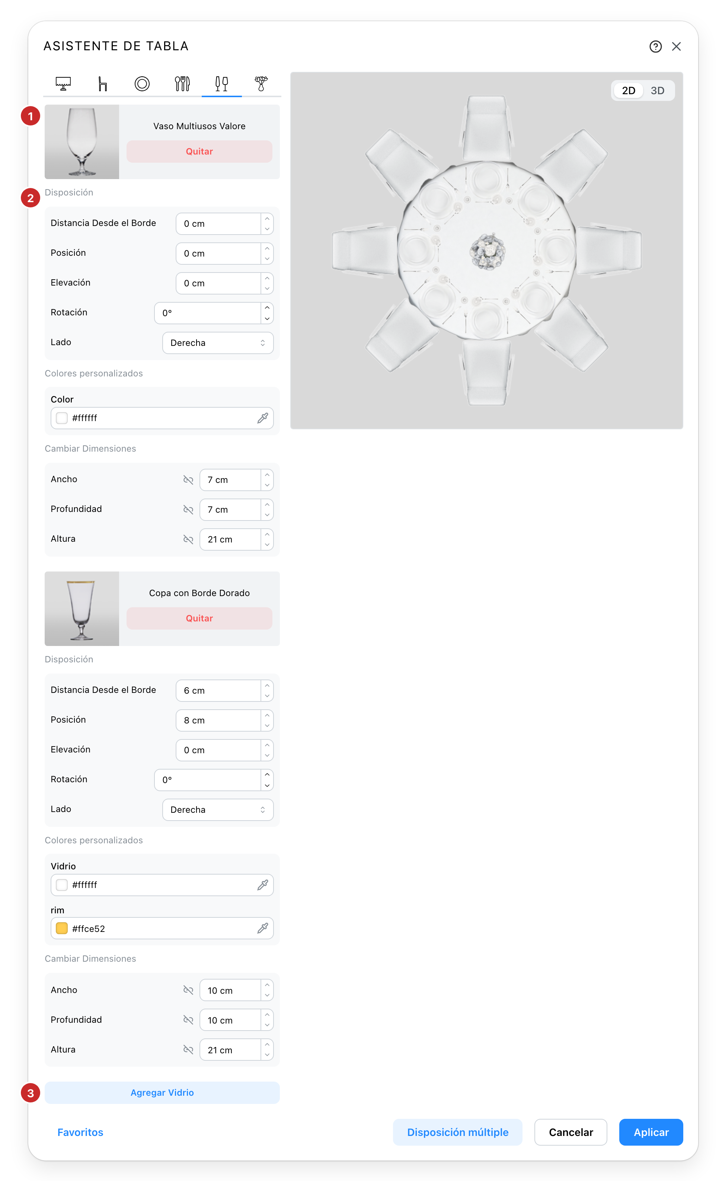This screenshot has width=719, height=1181.
Task: Remove the Vaso Multiusos Valore glass
Action: click(199, 152)
